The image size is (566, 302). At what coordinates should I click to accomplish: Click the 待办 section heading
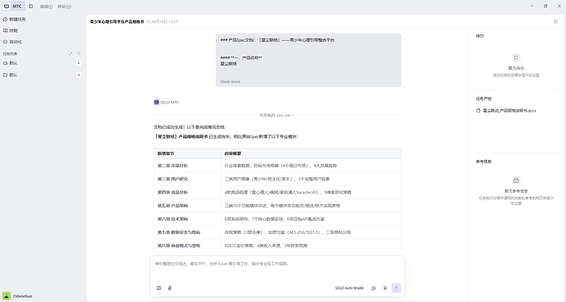click(x=480, y=36)
